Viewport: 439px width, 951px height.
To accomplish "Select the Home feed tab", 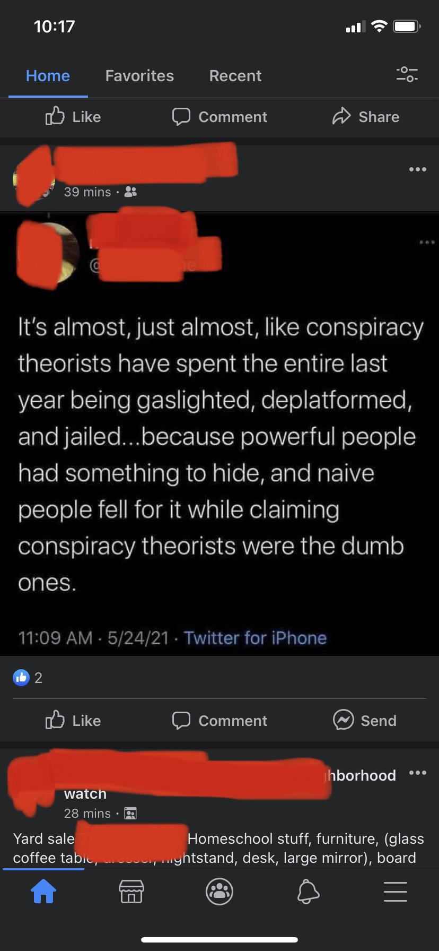I will click(48, 76).
